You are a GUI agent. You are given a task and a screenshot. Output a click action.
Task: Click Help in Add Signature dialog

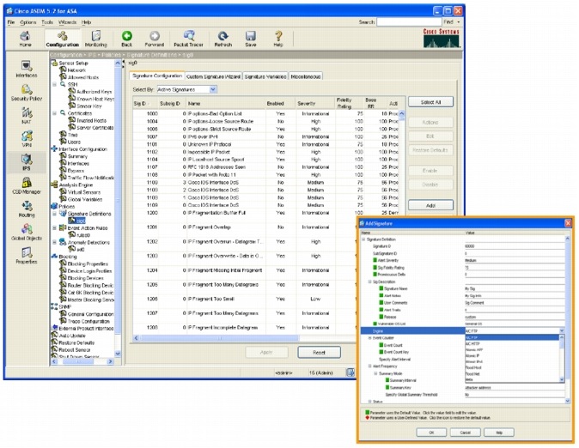499,433
